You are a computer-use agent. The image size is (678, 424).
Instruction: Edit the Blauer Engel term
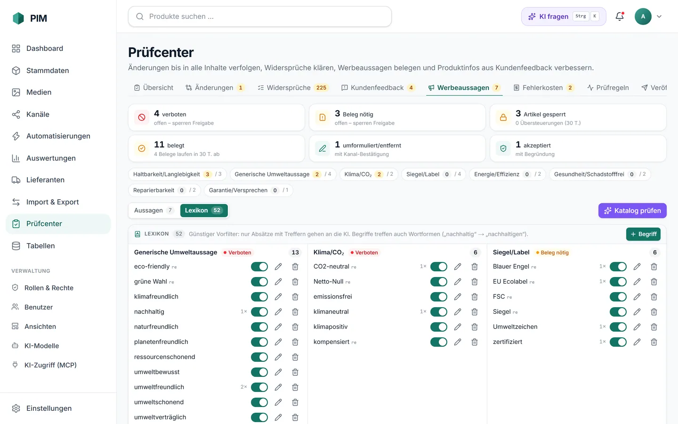point(637,267)
